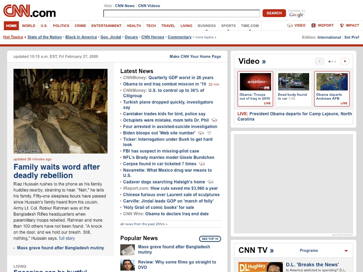Open the Politics navigation tab
This screenshot has width=363, height=272.
click(x=61, y=26)
